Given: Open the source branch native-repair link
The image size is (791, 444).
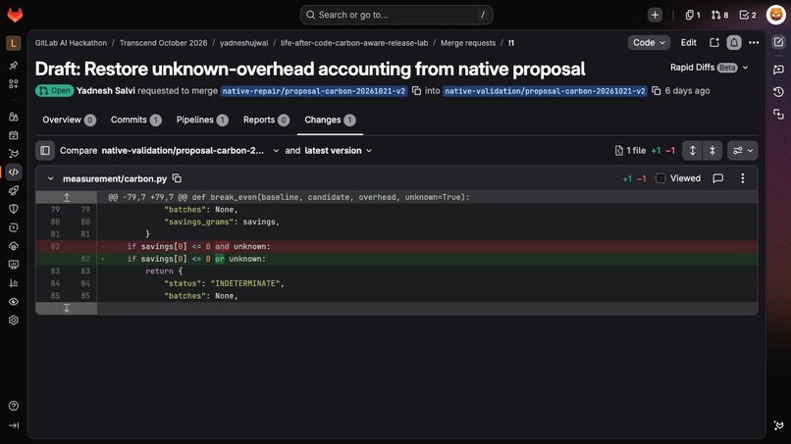Looking at the screenshot, I should (x=314, y=91).
